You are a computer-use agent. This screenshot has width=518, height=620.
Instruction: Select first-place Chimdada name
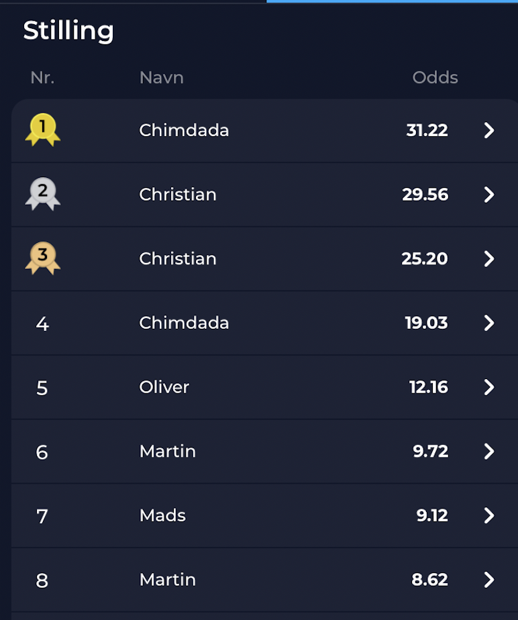coord(184,130)
